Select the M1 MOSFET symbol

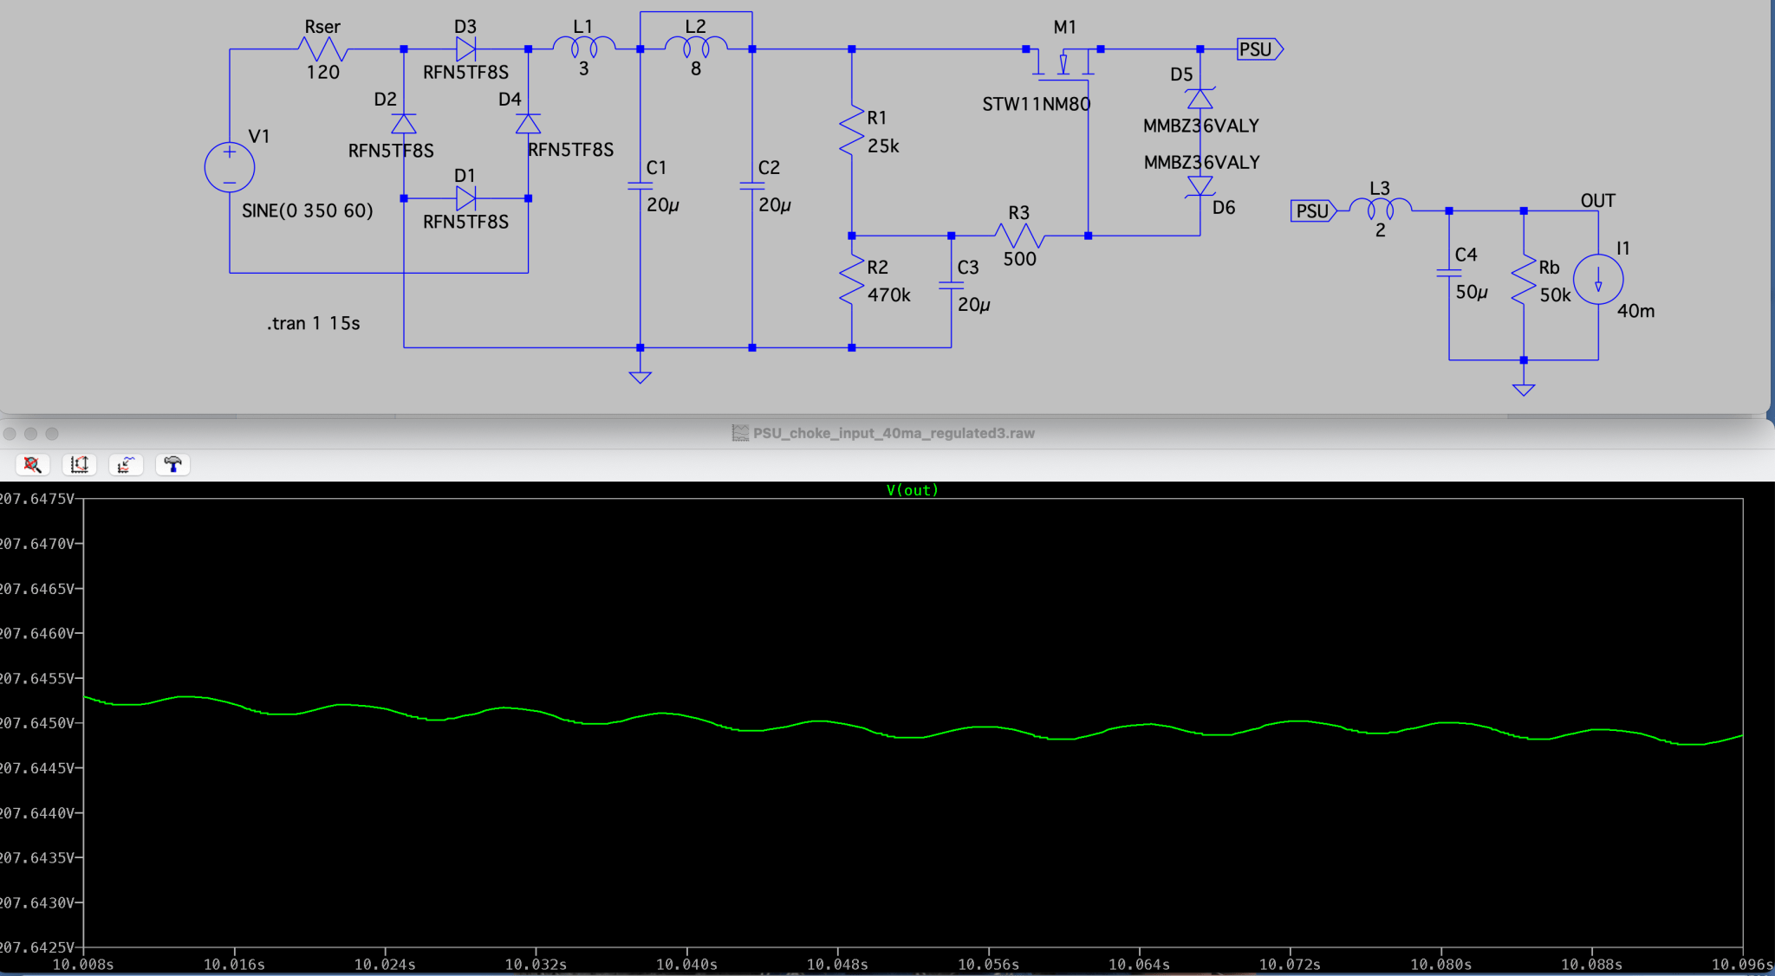(x=1063, y=63)
